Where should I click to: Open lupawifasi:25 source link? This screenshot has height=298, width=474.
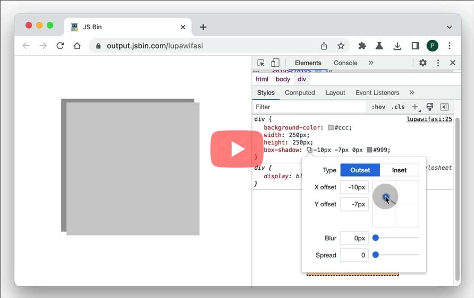pyautogui.click(x=429, y=119)
